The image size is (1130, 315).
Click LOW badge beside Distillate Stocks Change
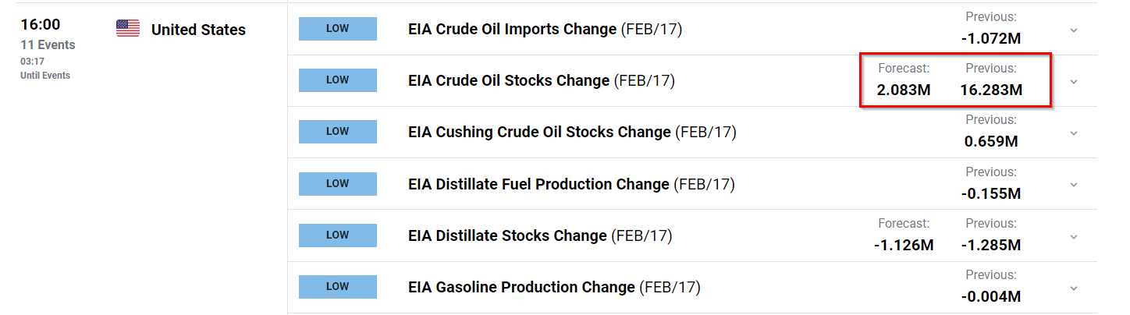tap(338, 235)
